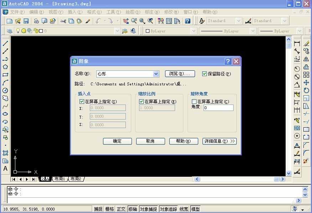The height and width of the screenshot is (213, 312).
Task: Select the Move tool in the modify toolbar
Action: (x=306, y=82)
